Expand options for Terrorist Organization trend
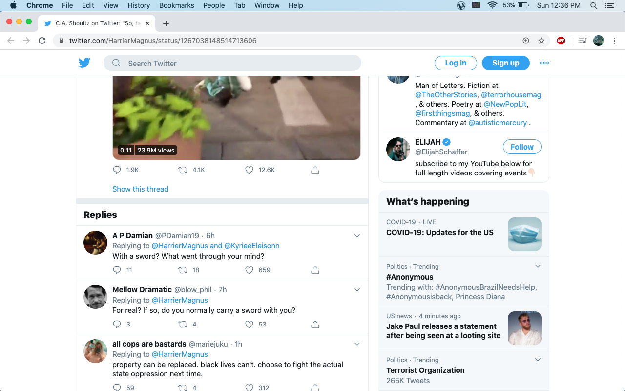Screen dimensions: 625x391 (538, 360)
